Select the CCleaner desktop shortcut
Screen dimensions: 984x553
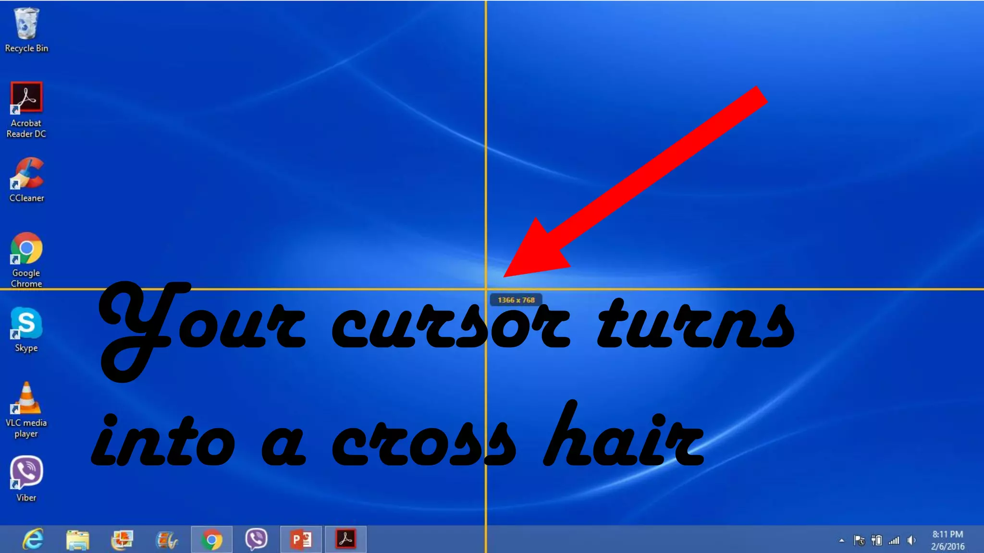pyautogui.click(x=26, y=180)
